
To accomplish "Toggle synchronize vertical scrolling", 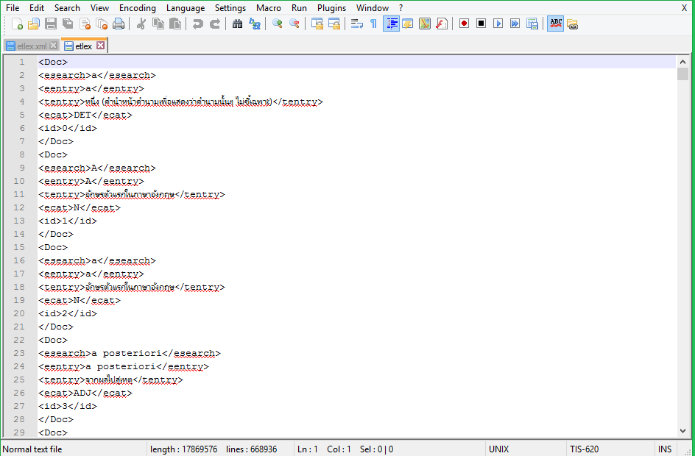I will [x=317, y=24].
